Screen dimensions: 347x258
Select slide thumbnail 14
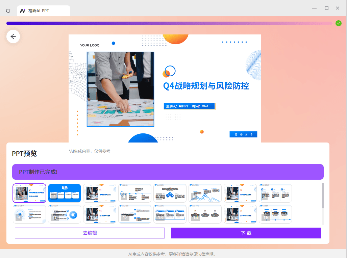click(205, 214)
